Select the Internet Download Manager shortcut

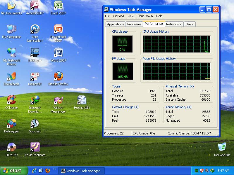[x=35, y=104]
